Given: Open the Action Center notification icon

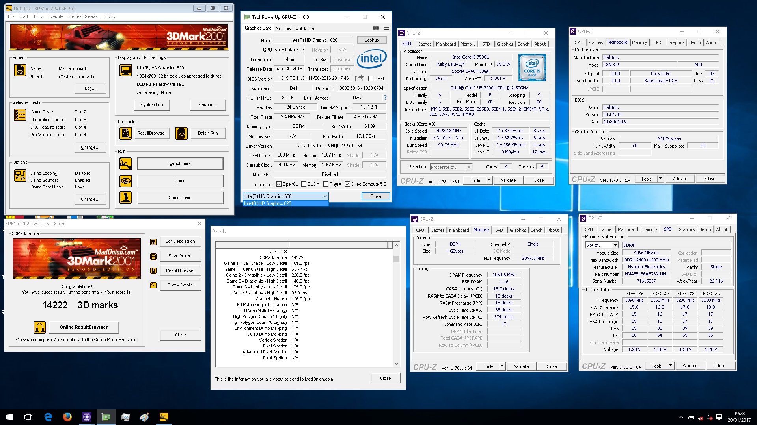Looking at the screenshot, I should point(719,417).
